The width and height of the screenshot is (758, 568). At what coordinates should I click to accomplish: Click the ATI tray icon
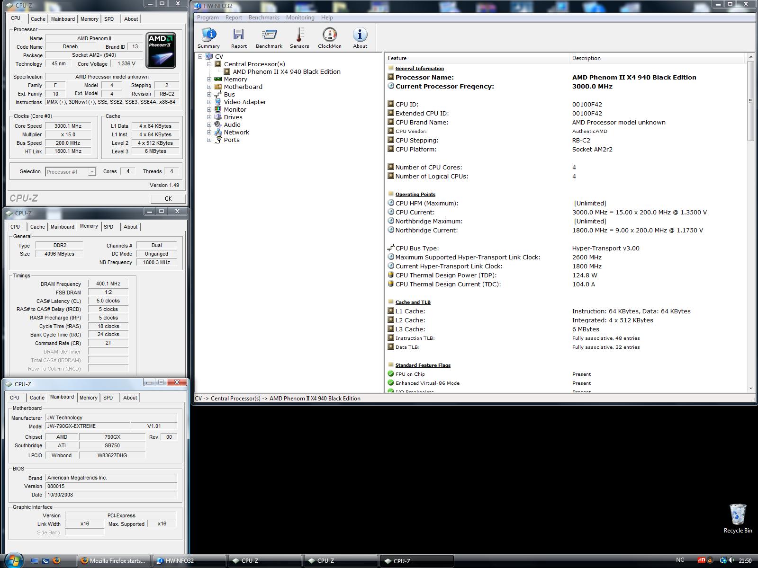701,560
